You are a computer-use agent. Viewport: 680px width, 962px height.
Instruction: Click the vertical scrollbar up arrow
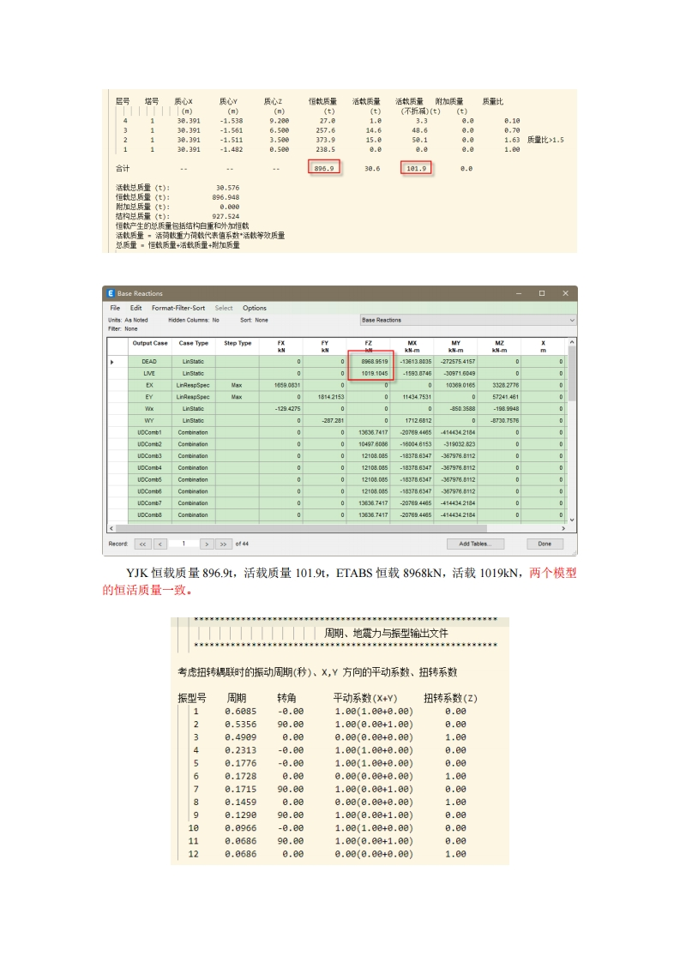tap(572, 342)
